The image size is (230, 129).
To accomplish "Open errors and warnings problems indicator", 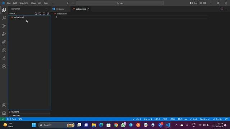I will [x=11, y=119].
